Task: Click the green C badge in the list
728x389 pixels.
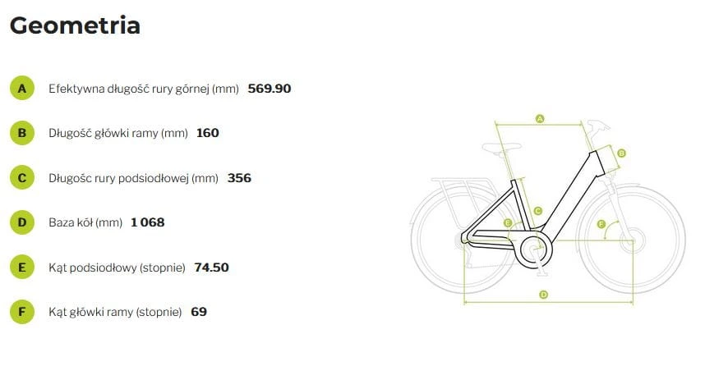Action: [22, 178]
